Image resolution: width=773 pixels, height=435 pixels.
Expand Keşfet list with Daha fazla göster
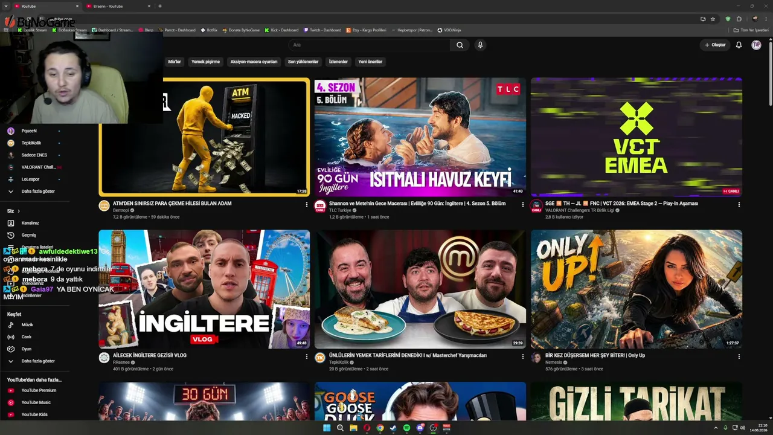coord(36,361)
